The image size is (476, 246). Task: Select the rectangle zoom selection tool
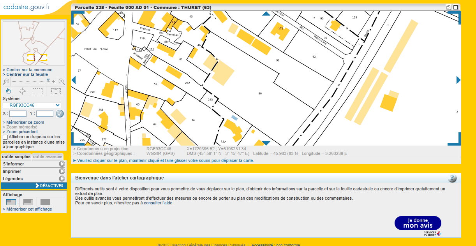click(x=37, y=91)
